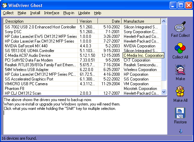Screen dimensions: 194x142
Task: Open the Install menu
Action: [x=35, y=13]
